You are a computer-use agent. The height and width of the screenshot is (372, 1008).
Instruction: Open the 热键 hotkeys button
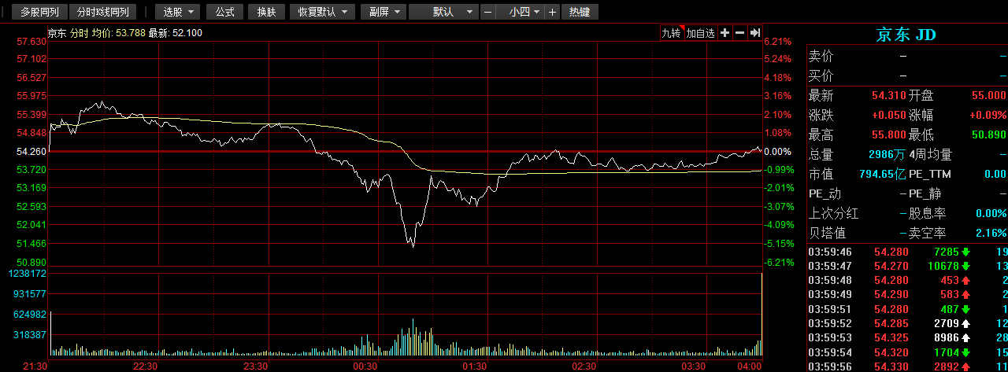580,12
